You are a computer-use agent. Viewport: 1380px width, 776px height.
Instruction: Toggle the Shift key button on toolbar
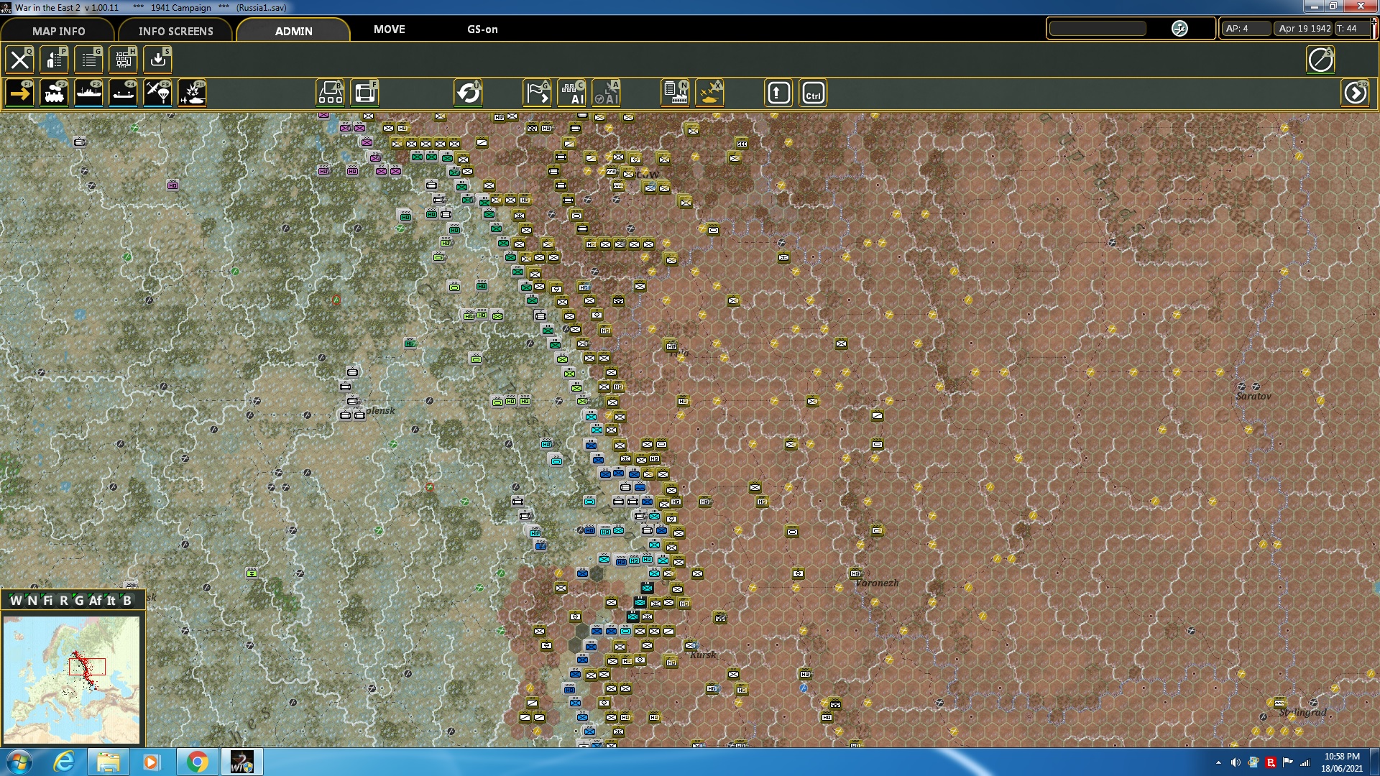tap(778, 93)
